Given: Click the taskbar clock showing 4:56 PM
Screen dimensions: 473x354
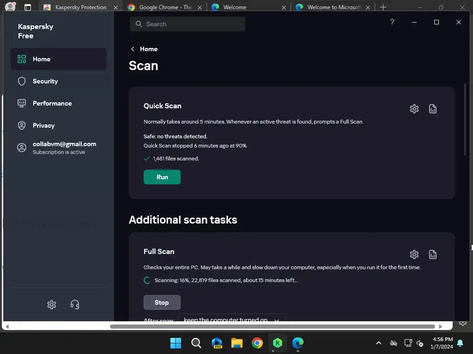Looking at the screenshot, I should pos(442,343).
